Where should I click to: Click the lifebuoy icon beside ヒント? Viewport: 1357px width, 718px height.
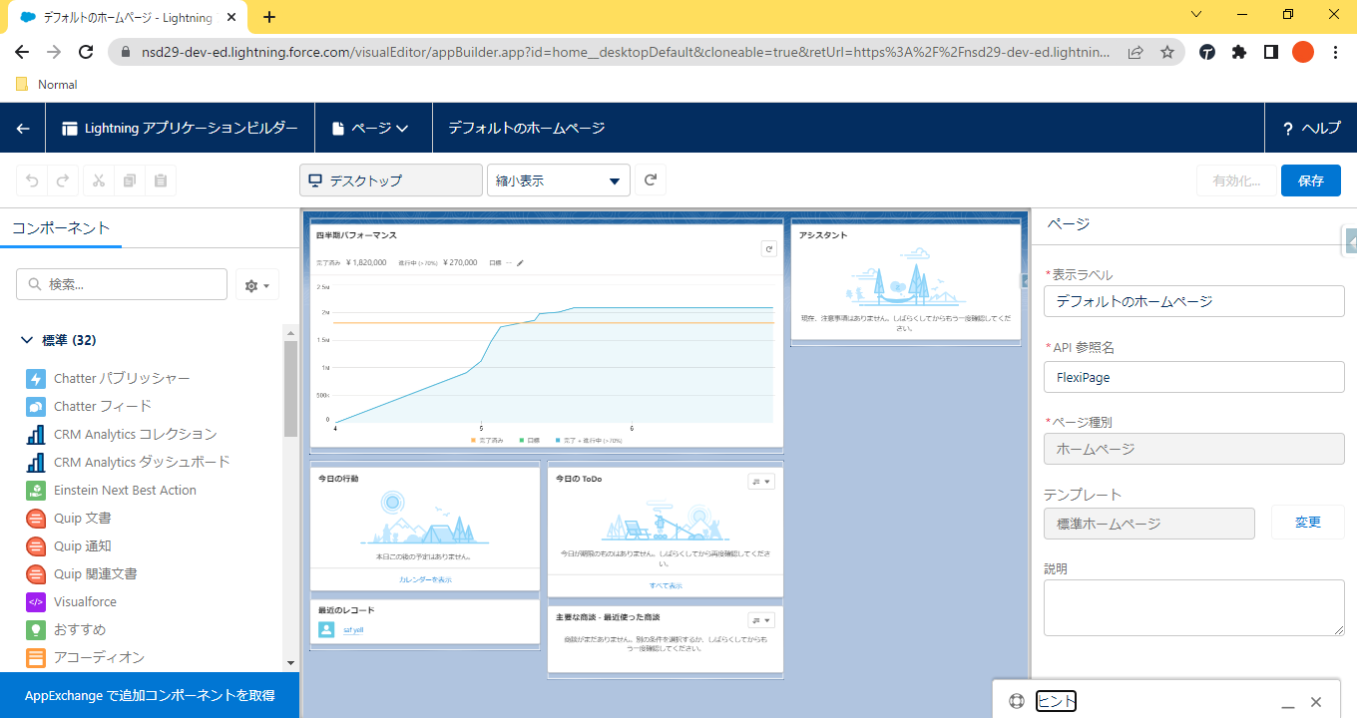pos(1017,701)
